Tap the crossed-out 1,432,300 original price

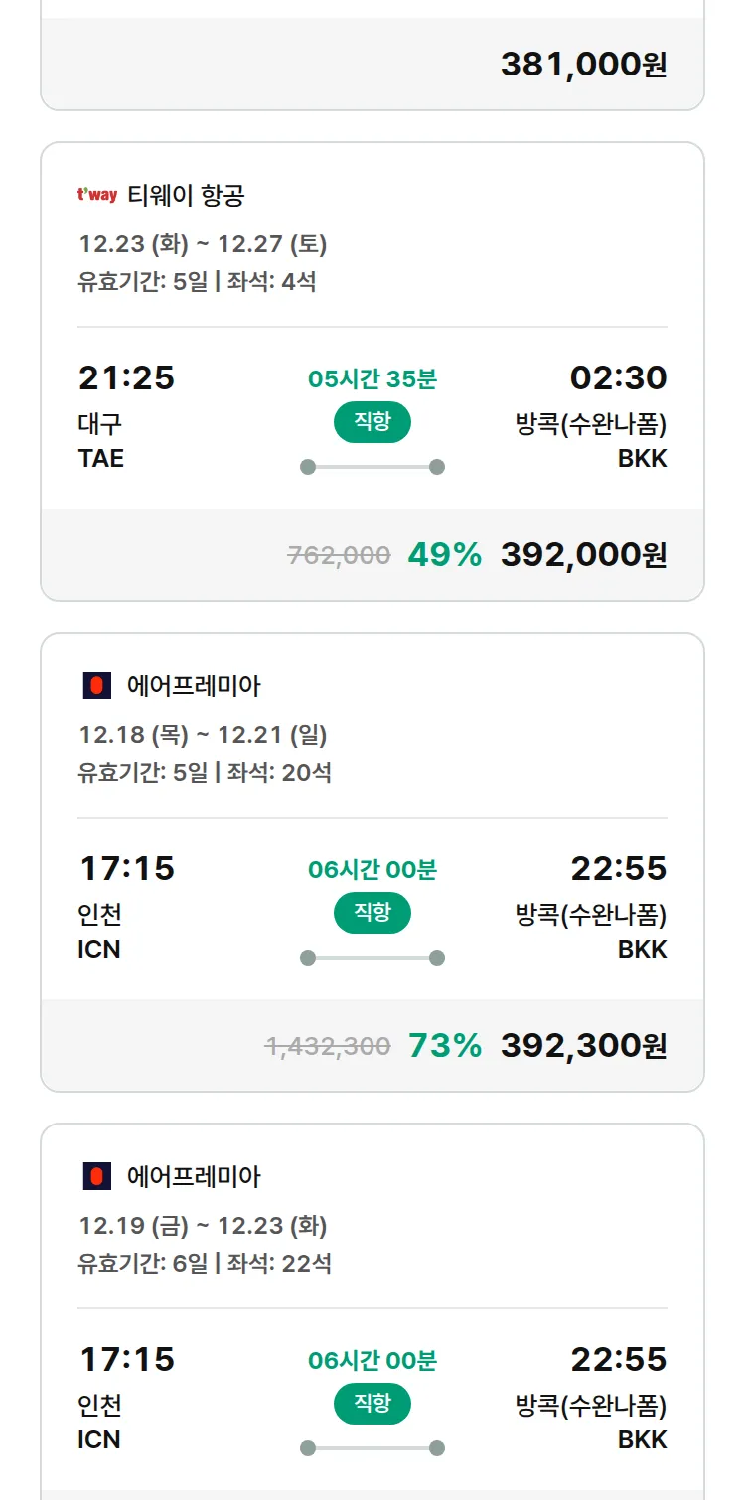tap(328, 1047)
